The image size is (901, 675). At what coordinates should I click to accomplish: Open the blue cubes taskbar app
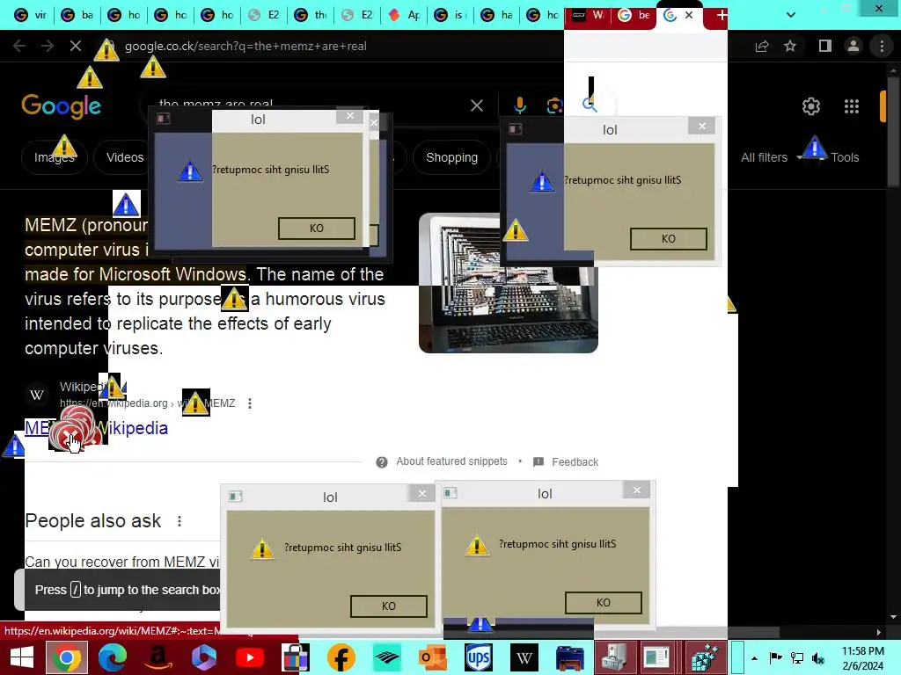click(704, 657)
